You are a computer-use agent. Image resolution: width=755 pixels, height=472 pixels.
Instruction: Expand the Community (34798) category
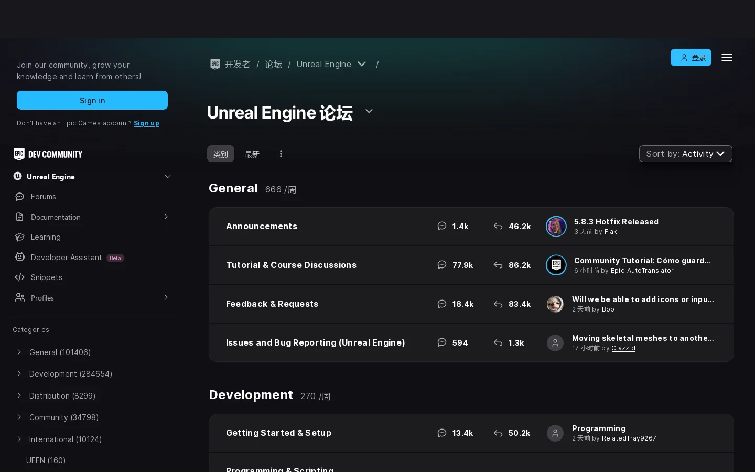[19, 417]
